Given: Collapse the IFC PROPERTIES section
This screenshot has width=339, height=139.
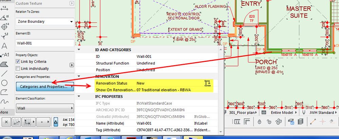Looking at the screenshot, I should tap(79, 96).
